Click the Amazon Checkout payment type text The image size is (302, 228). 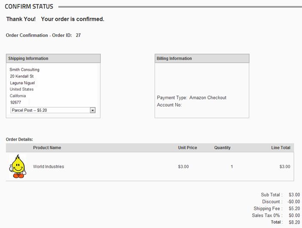click(x=208, y=98)
